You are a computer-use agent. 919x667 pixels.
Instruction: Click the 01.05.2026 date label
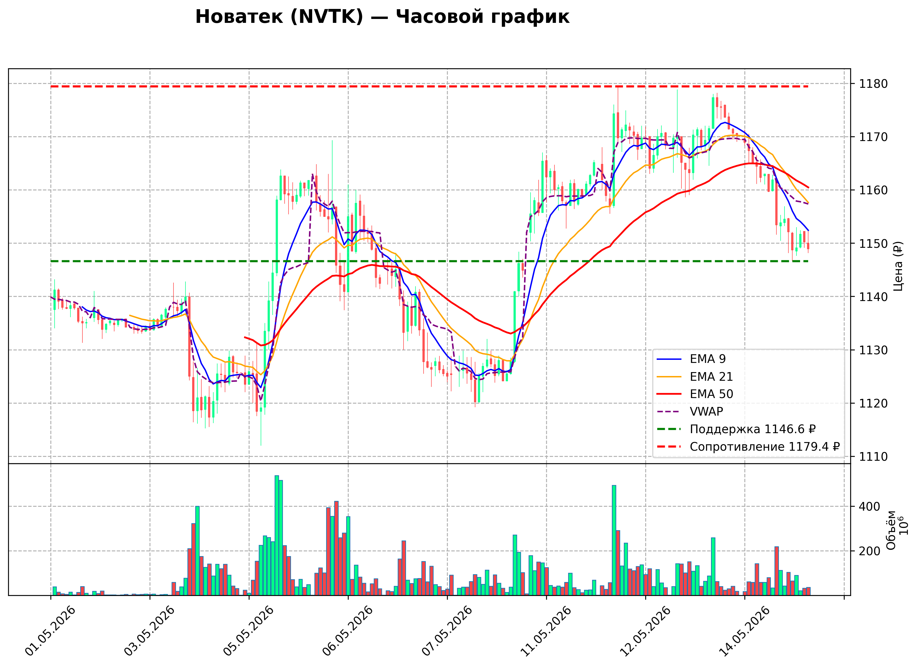51,631
